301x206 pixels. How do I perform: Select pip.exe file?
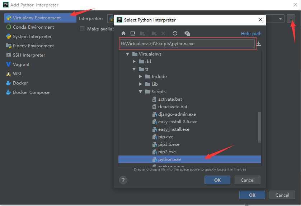click(165, 137)
